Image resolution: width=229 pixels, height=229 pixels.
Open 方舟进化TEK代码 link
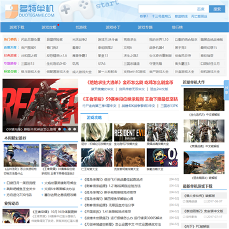19,195
